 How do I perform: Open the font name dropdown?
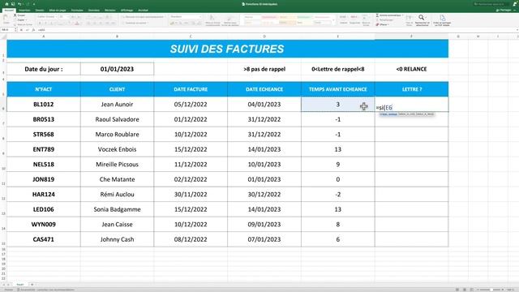56,16
